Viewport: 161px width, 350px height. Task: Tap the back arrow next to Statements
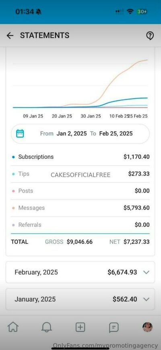(x=10, y=36)
